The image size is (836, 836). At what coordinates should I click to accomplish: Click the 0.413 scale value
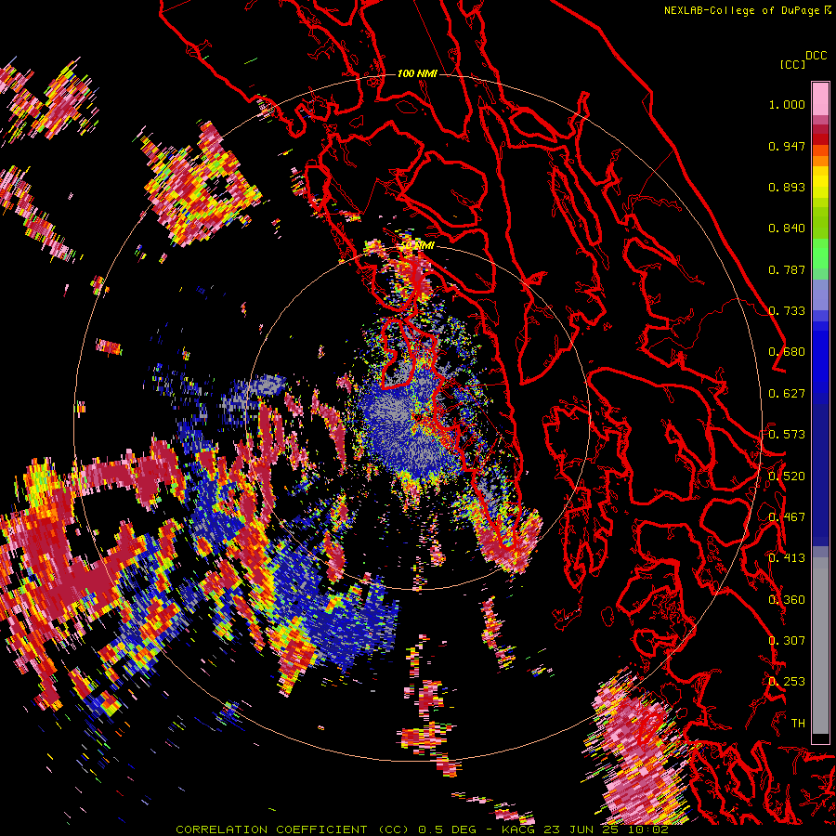787,558
